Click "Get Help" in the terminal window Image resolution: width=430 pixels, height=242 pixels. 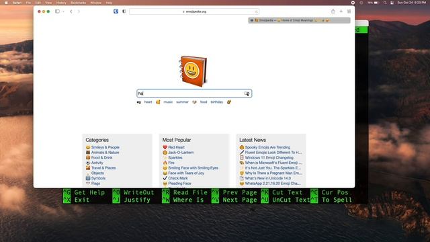[89, 193]
